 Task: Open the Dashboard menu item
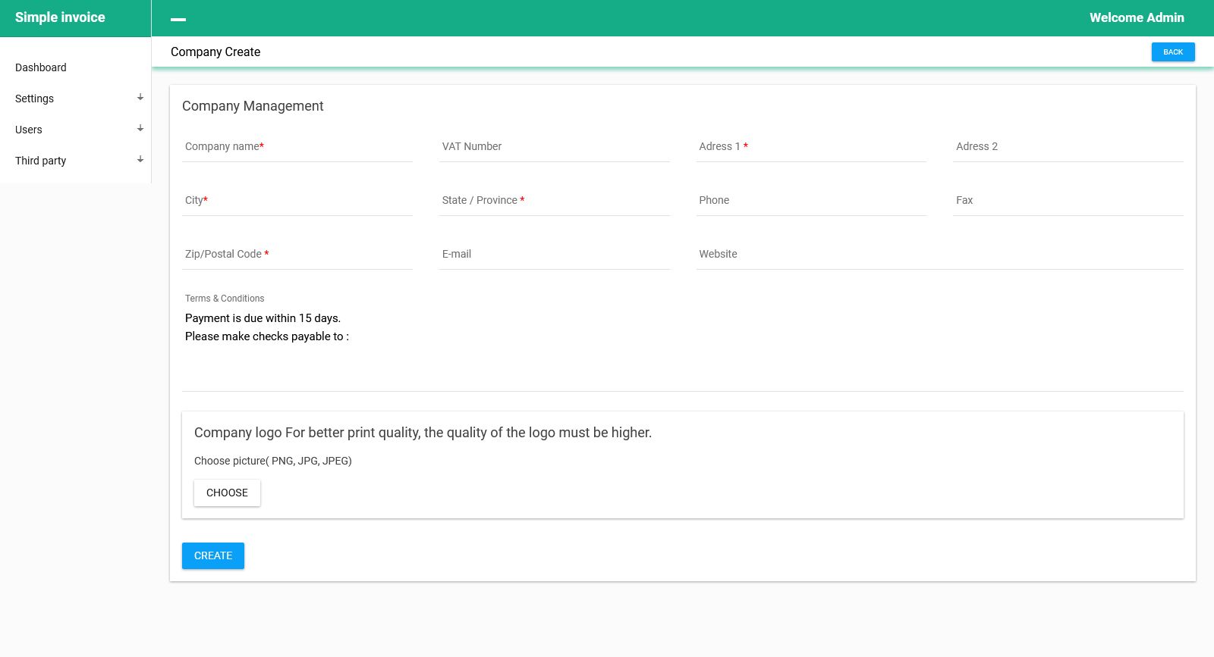point(41,67)
